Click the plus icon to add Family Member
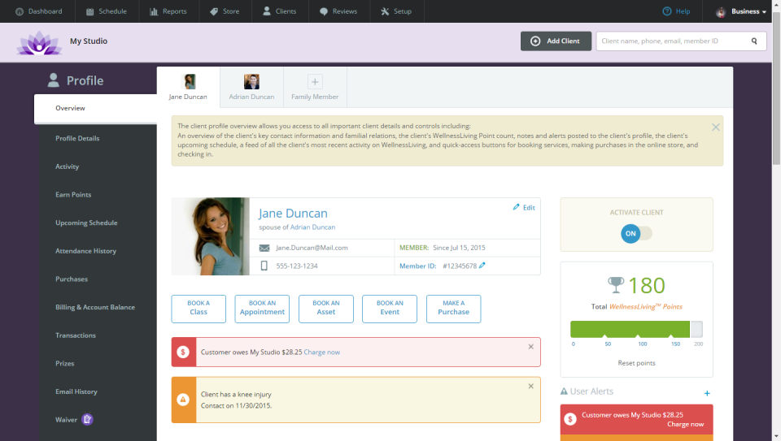781x441 pixels. click(x=315, y=81)
